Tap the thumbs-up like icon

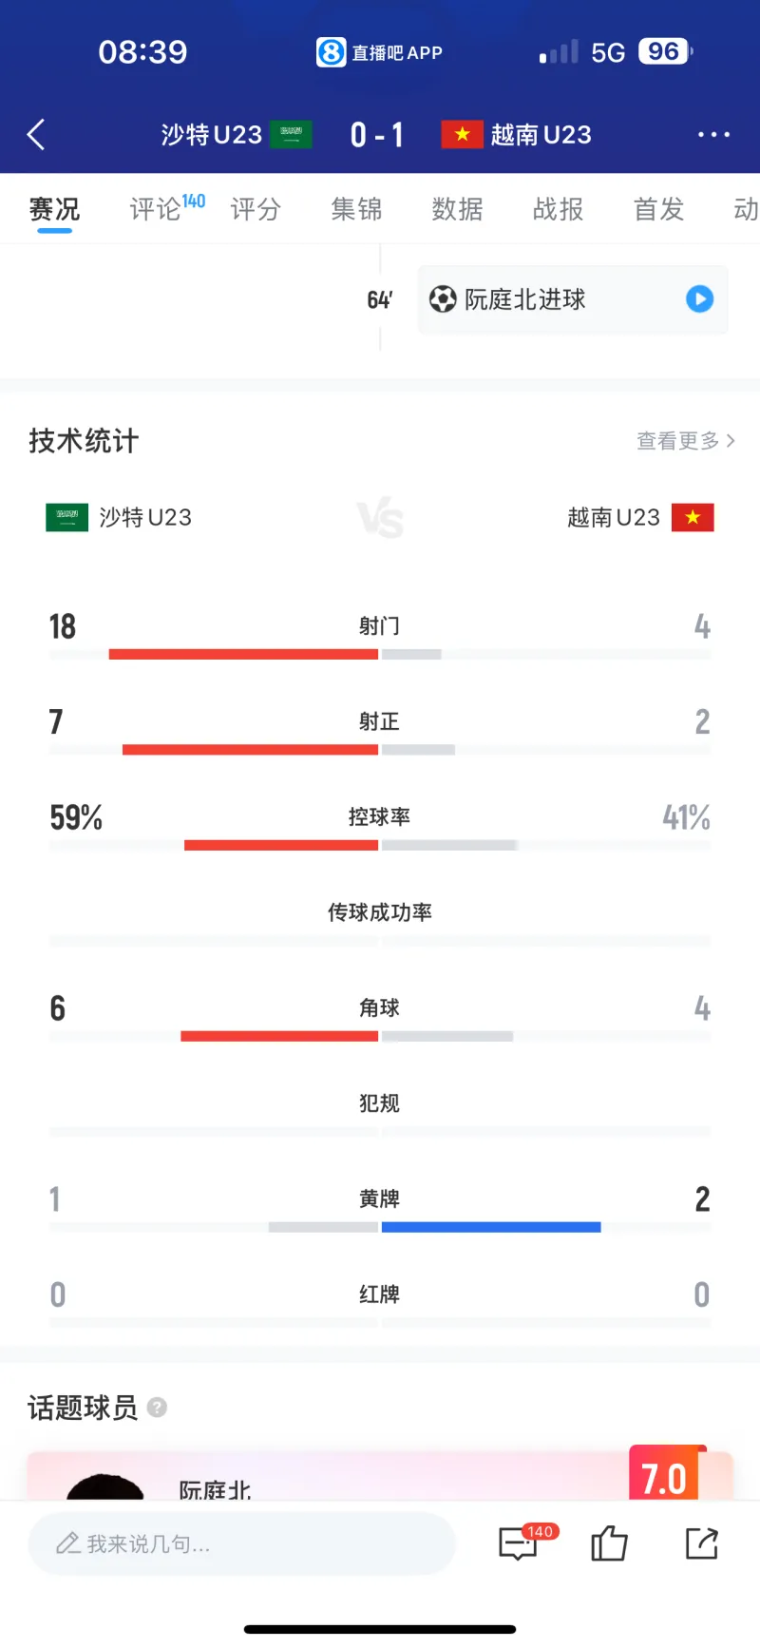tap(609, 1544)
